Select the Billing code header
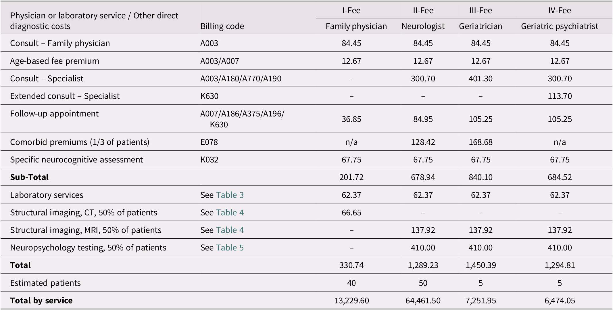 pos(222,26)
